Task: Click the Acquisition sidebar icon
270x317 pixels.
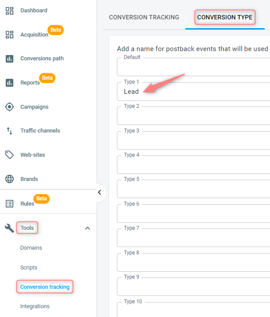Action: pos(9,35)
